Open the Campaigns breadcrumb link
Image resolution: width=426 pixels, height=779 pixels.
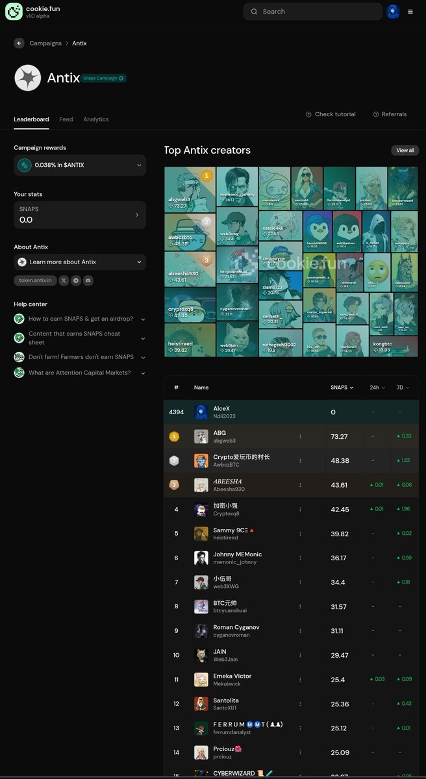click(45, 43)
